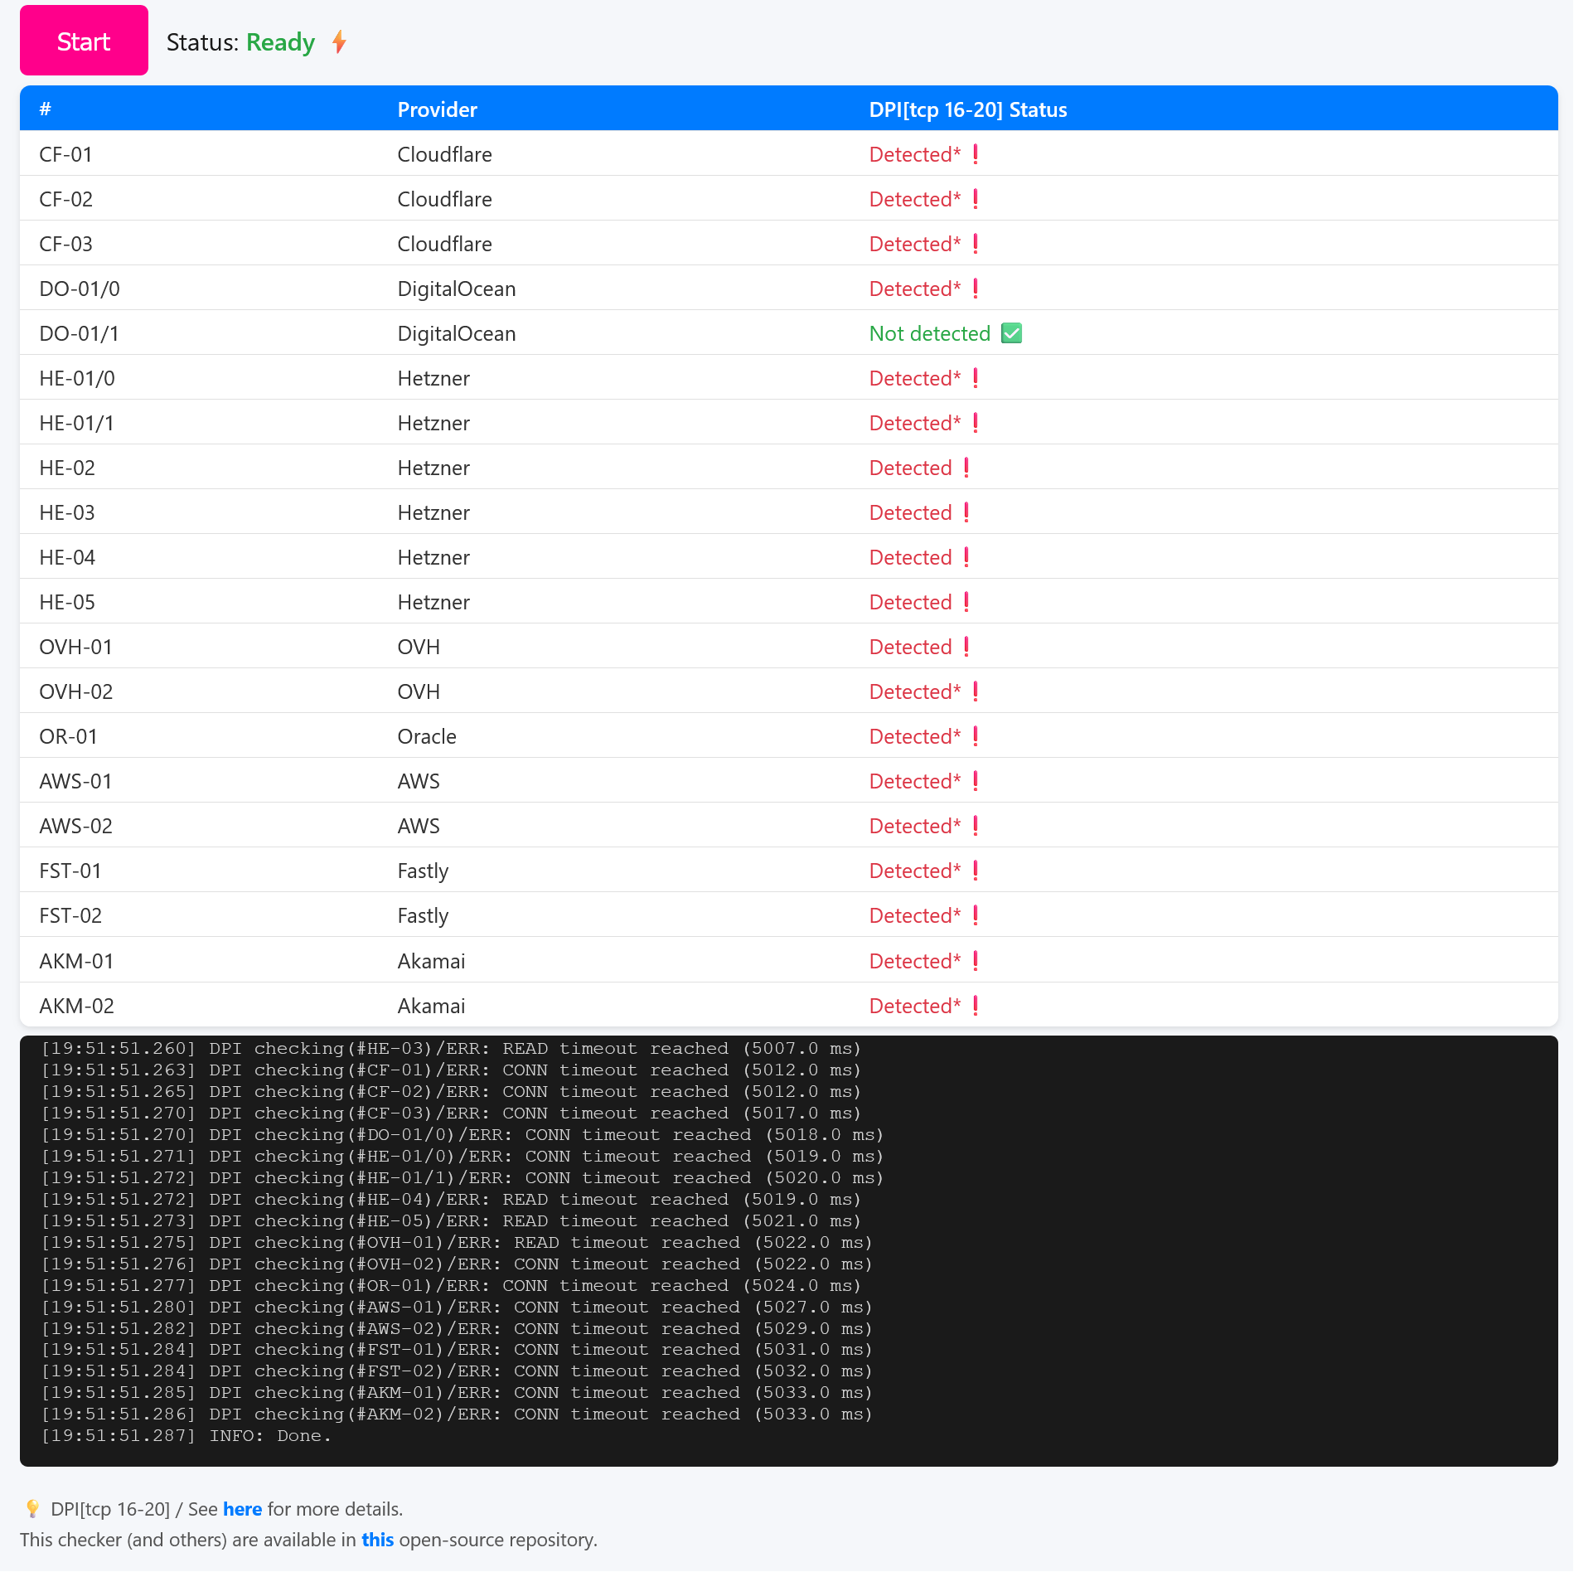Click the 'Detected*' status in the CF-03 row

[x=915, y=244]
